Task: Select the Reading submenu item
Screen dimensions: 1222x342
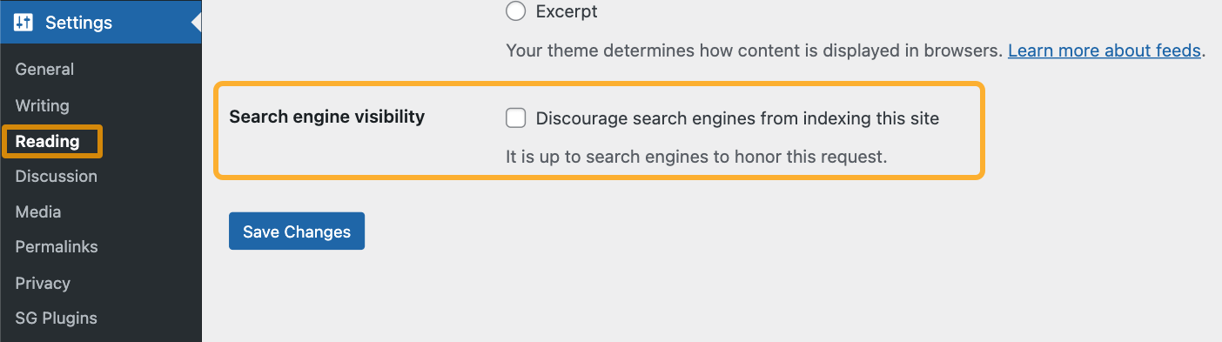Action: point(47,141)
